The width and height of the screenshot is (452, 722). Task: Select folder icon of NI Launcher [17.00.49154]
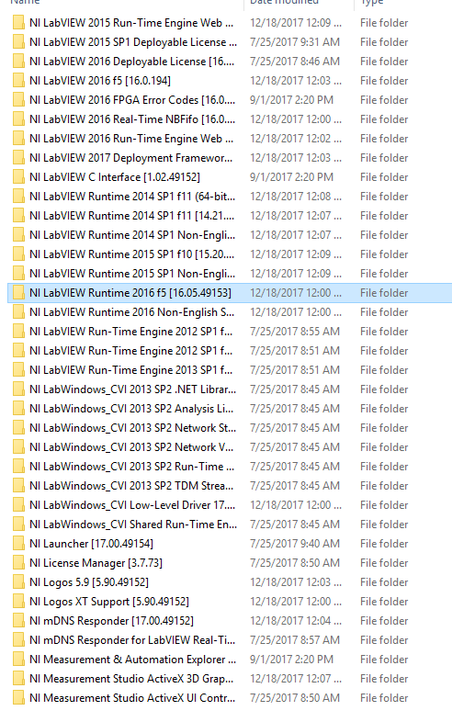tap(18, 544)
